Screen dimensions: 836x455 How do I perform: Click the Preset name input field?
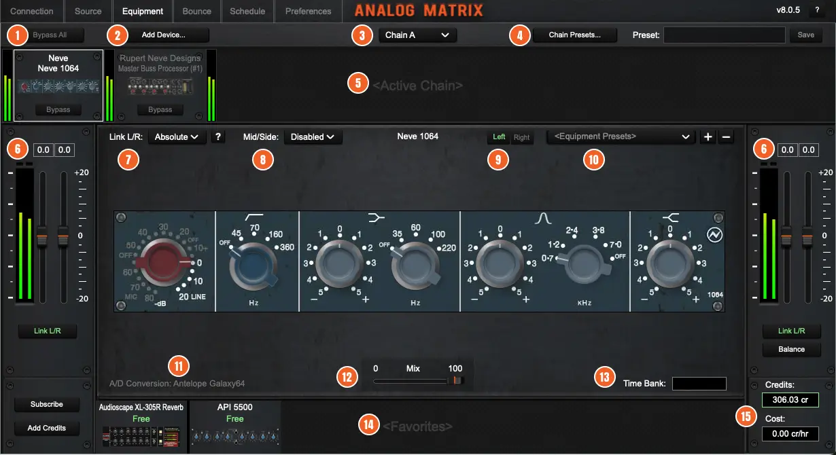point(724,35)
